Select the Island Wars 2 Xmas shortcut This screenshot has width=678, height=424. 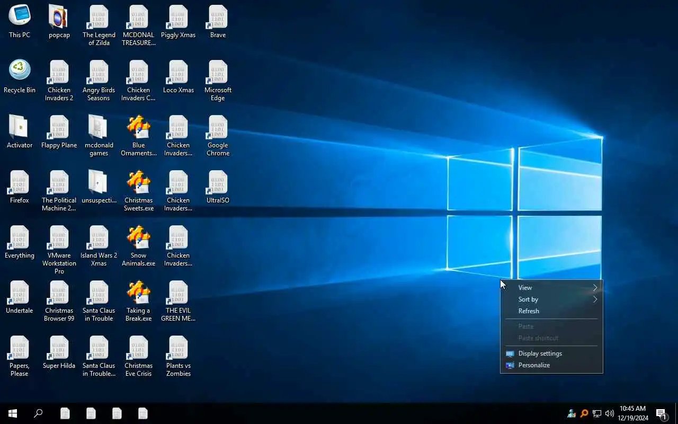click(x=99, y=246)
